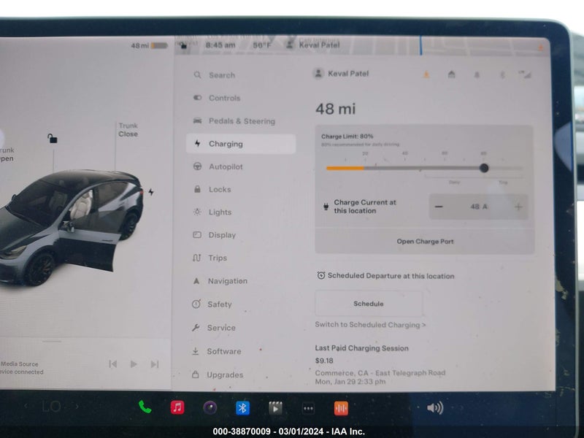Select Autopilot in settings menu

[x=242, y=166]
